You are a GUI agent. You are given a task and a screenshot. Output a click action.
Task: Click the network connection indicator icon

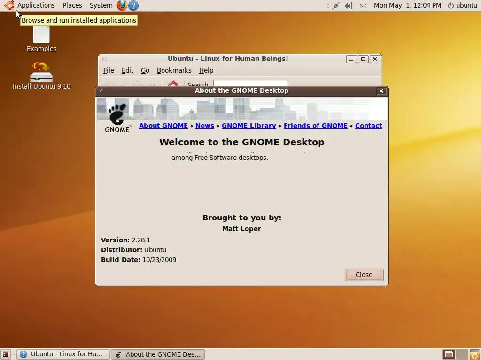pos(335,6)
